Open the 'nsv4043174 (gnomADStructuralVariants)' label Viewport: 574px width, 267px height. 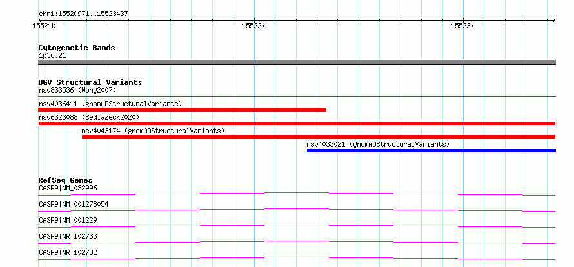(x=153, y=131)
